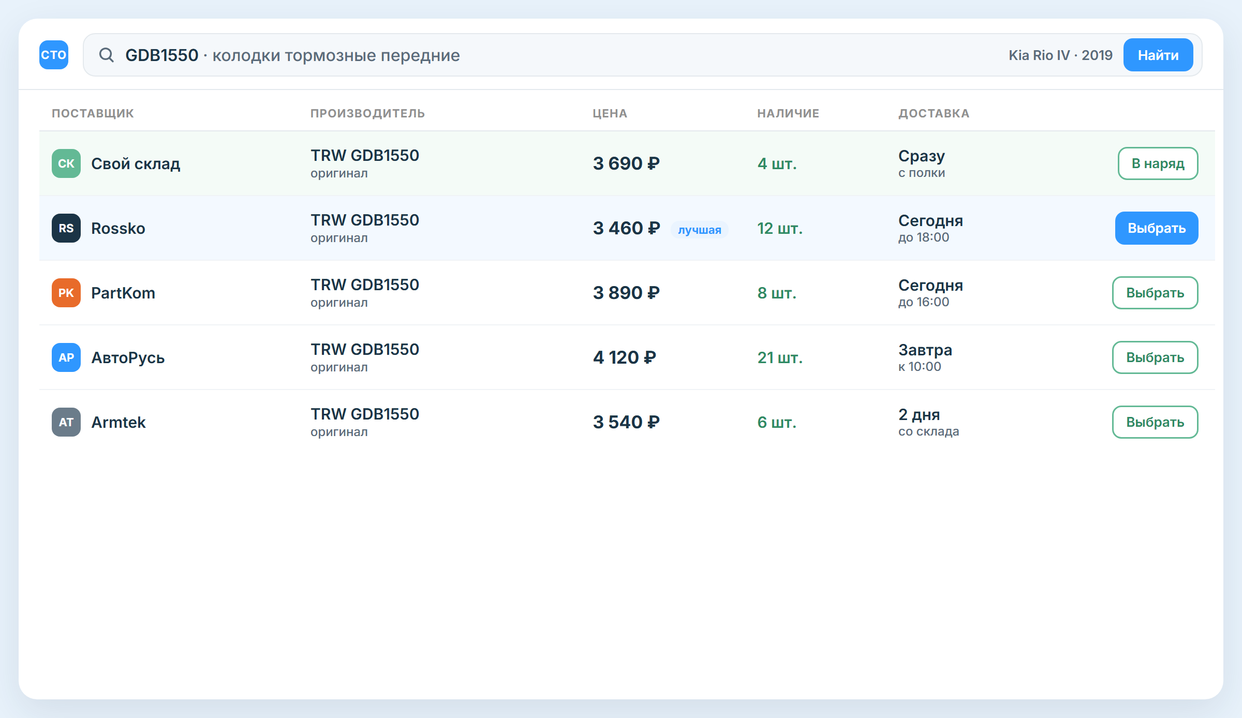This screenshot has width=1242, height=718.
Task: Click the Сразу с полки delivery cell
Action: pos(922,163)
